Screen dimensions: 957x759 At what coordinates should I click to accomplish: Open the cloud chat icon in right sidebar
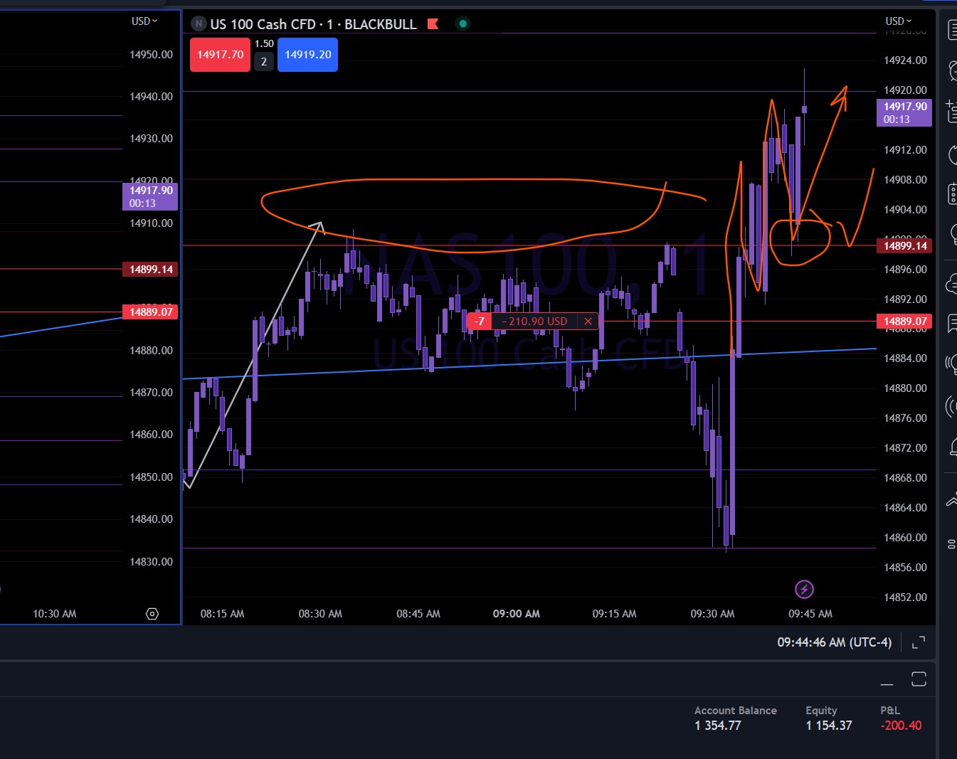click(952, 285)
